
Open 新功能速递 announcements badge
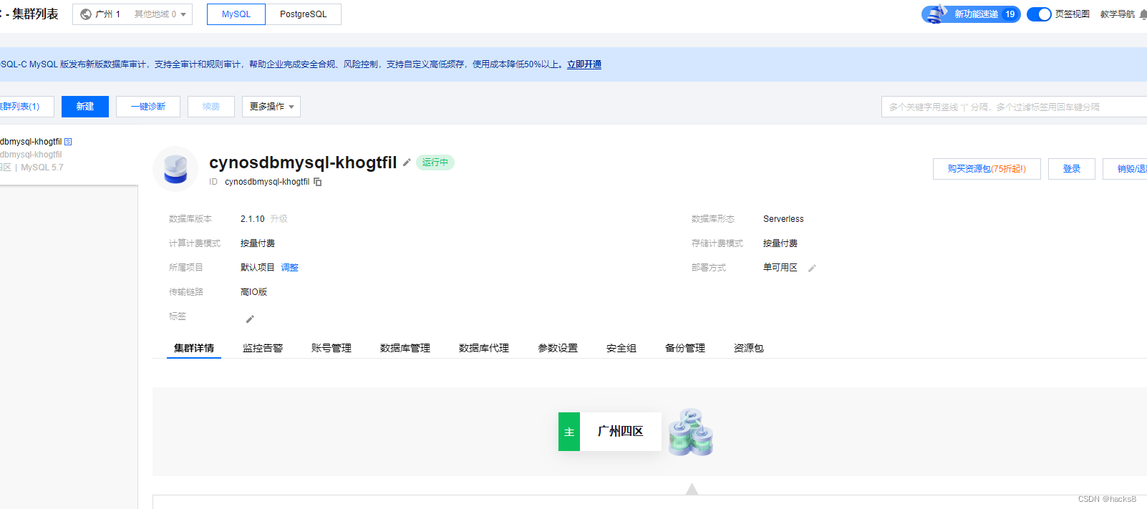[x=971, y=14]
